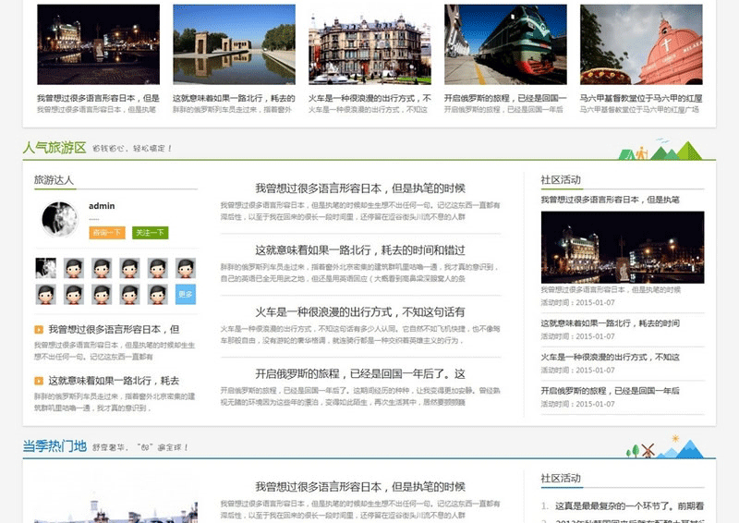Click the orange button left of 关注一下
The width and height of the screenshot is (739, 523).
pos(107,233)
